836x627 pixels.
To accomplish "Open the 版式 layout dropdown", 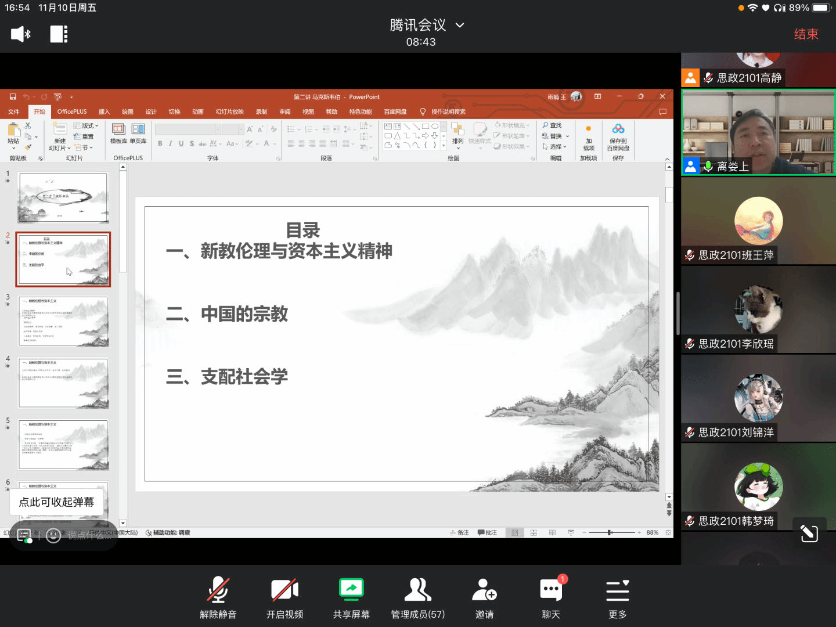I will (x=86, y=126).
